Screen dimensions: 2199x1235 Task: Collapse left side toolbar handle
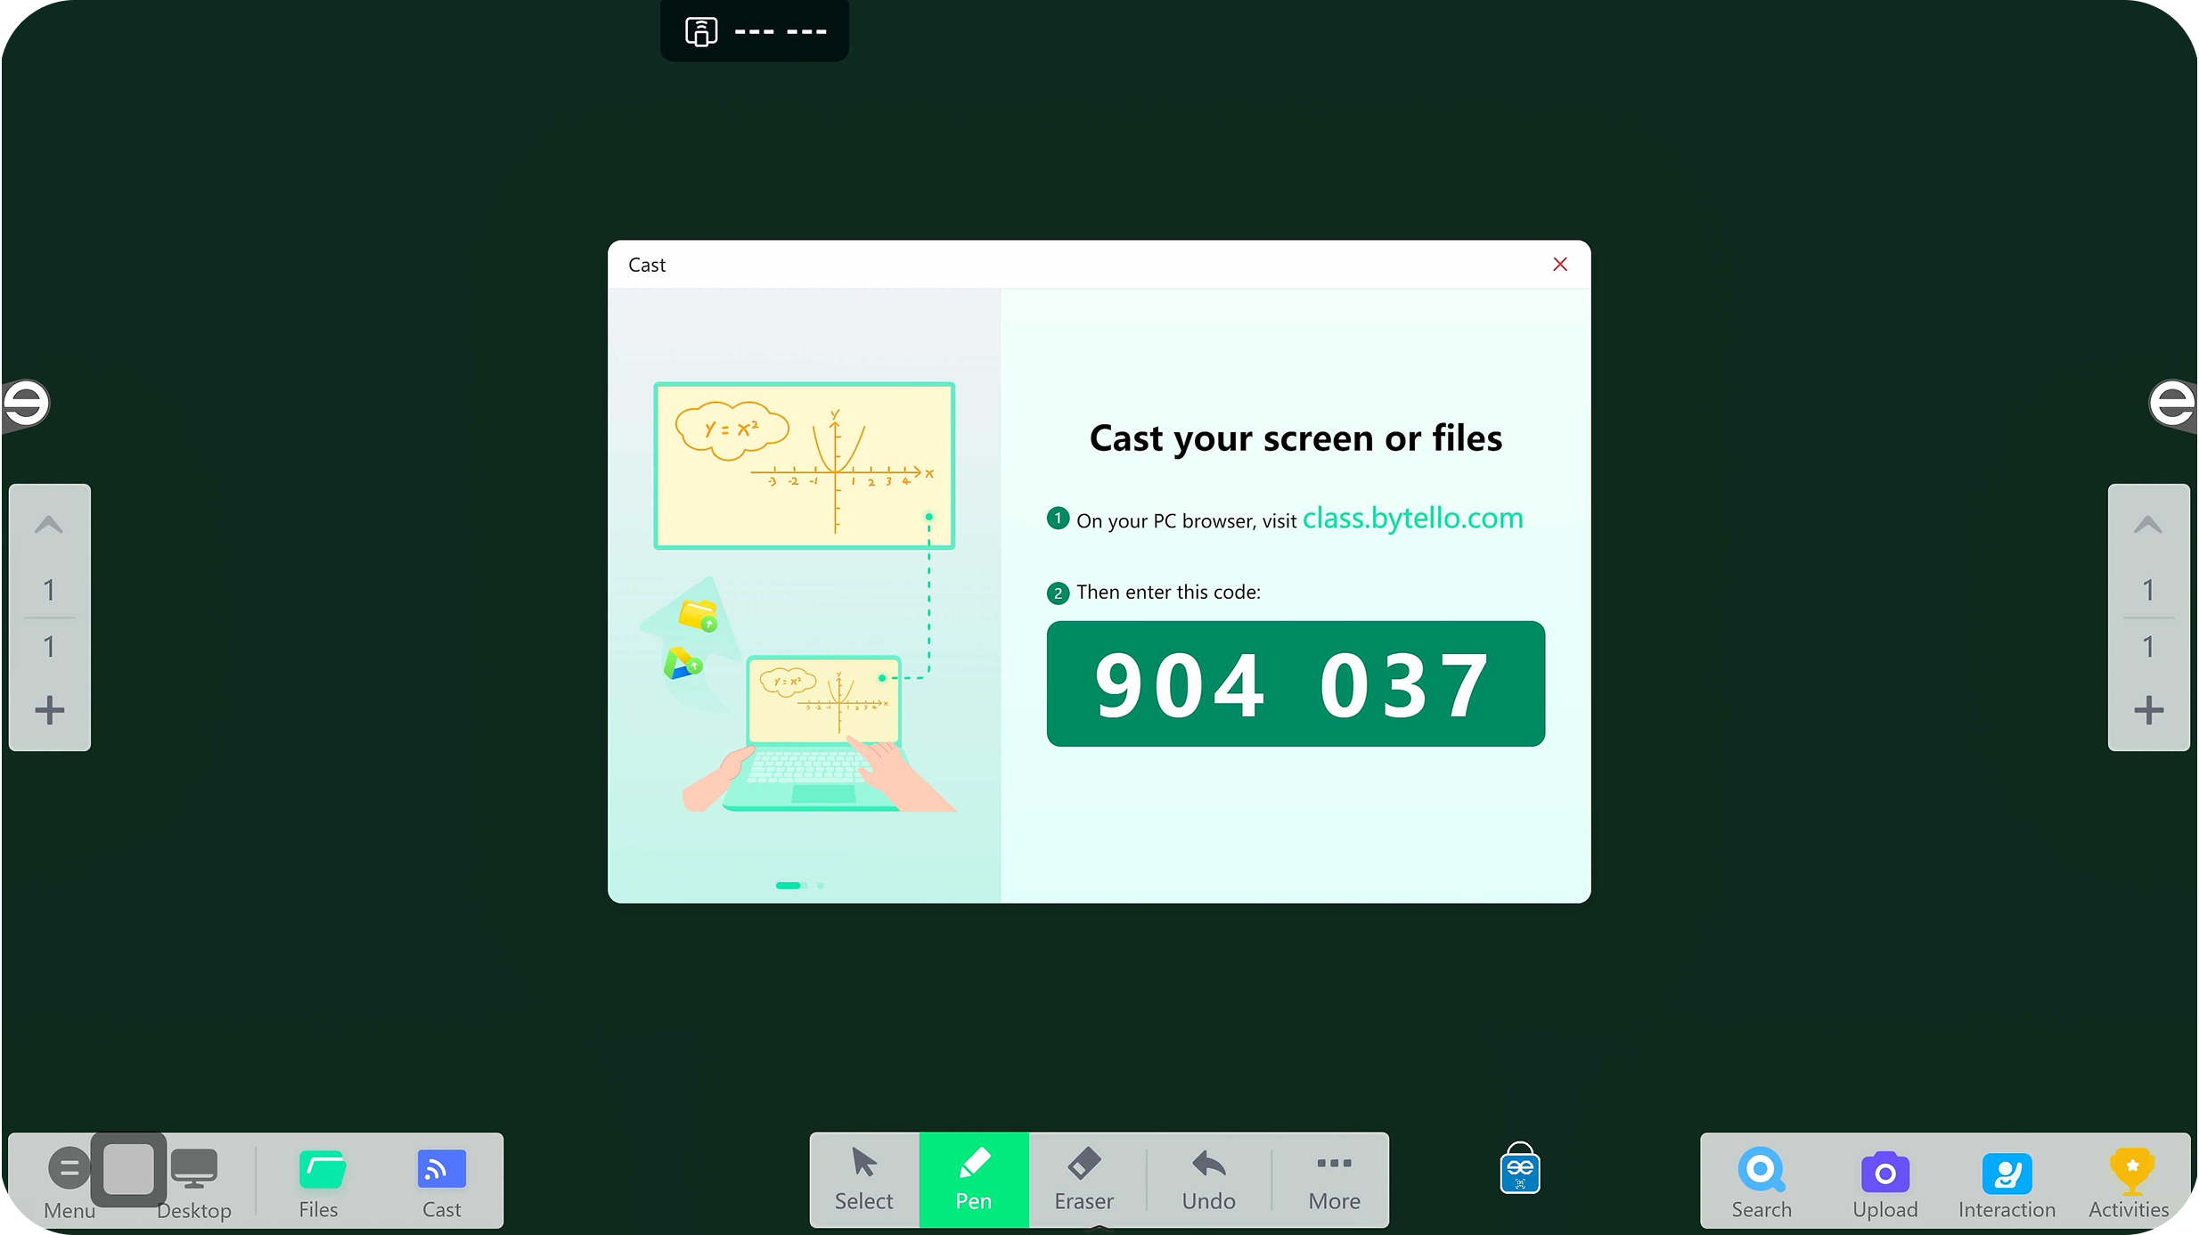pos(25,404)
